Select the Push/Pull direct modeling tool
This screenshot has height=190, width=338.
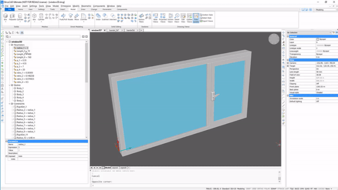coord(63,17)
